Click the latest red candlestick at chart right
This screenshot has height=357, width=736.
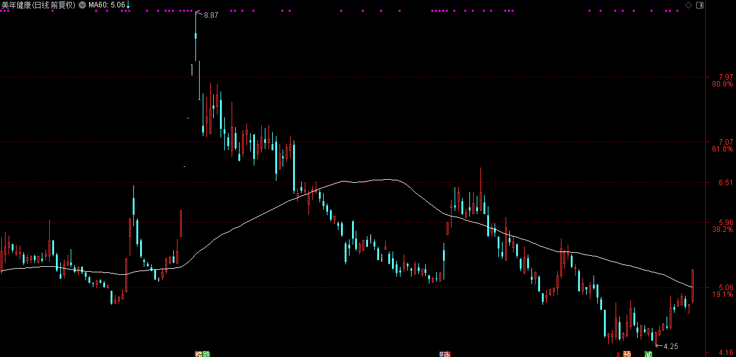[693, 286]
